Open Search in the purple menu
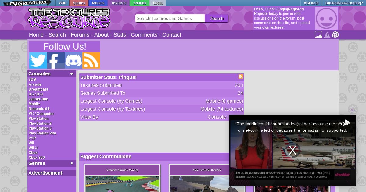 tap(57, 35)
